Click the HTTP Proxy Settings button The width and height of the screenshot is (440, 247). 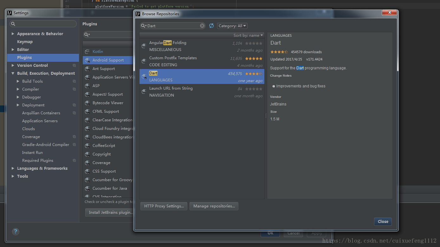point(164,206)
